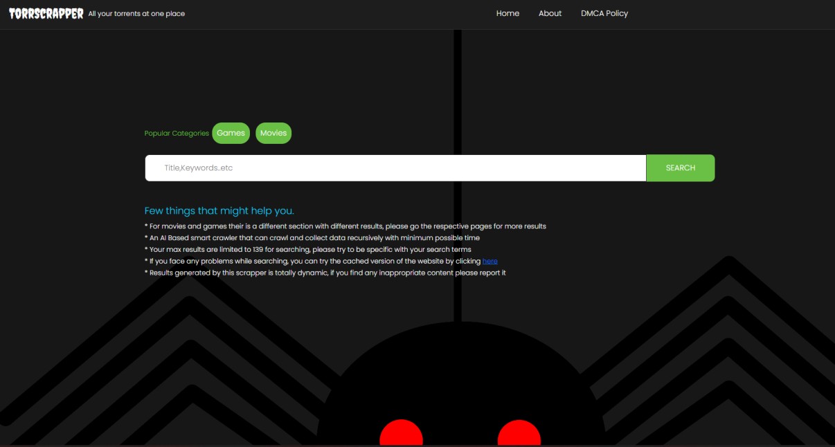
Task: Select the Movies category pill
Action: point(273,133)
